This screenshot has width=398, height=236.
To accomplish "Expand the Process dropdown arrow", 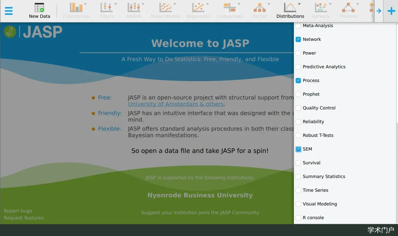I will click(357, 4).
